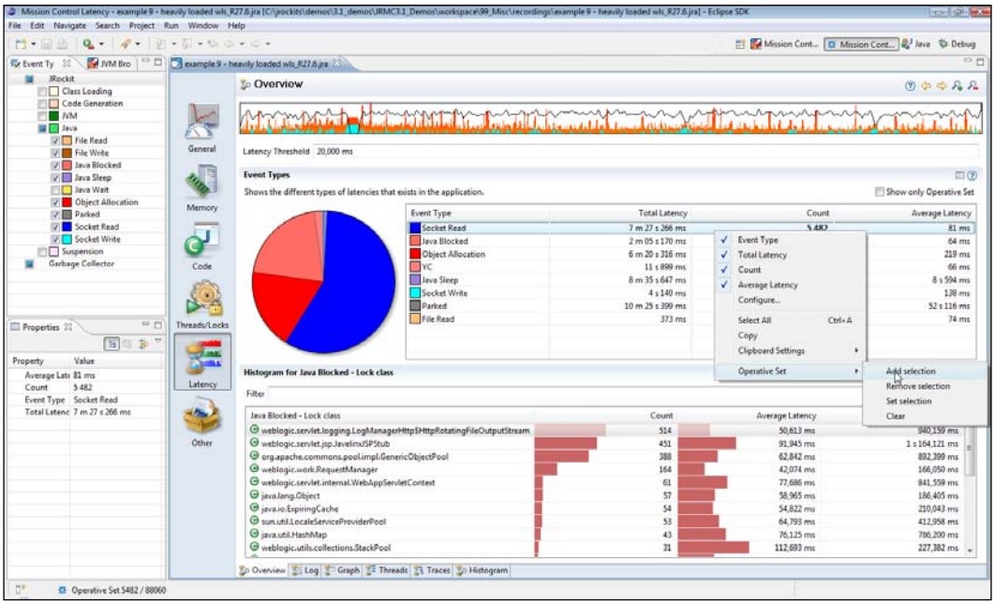Screen dimensions: 995x604
Task: Select the Latency section icon
Action: click(202, 361)
